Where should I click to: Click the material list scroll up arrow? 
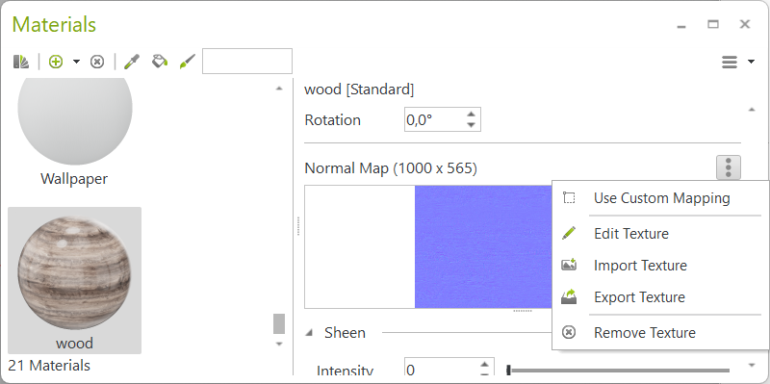click(x=279, y=89)
